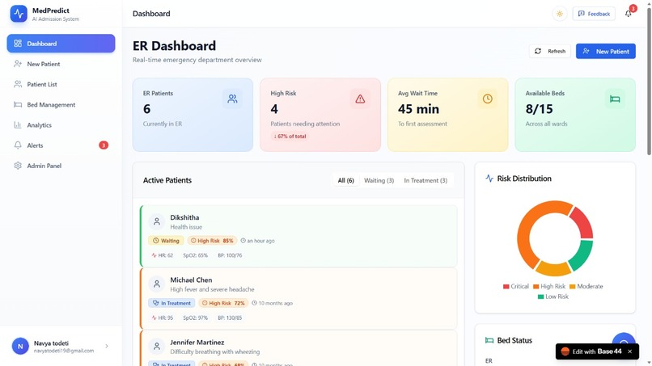Click Dikshitha's Waiting status badge
The width and height of the screenshot is (652, 366).
coord(166,241)
